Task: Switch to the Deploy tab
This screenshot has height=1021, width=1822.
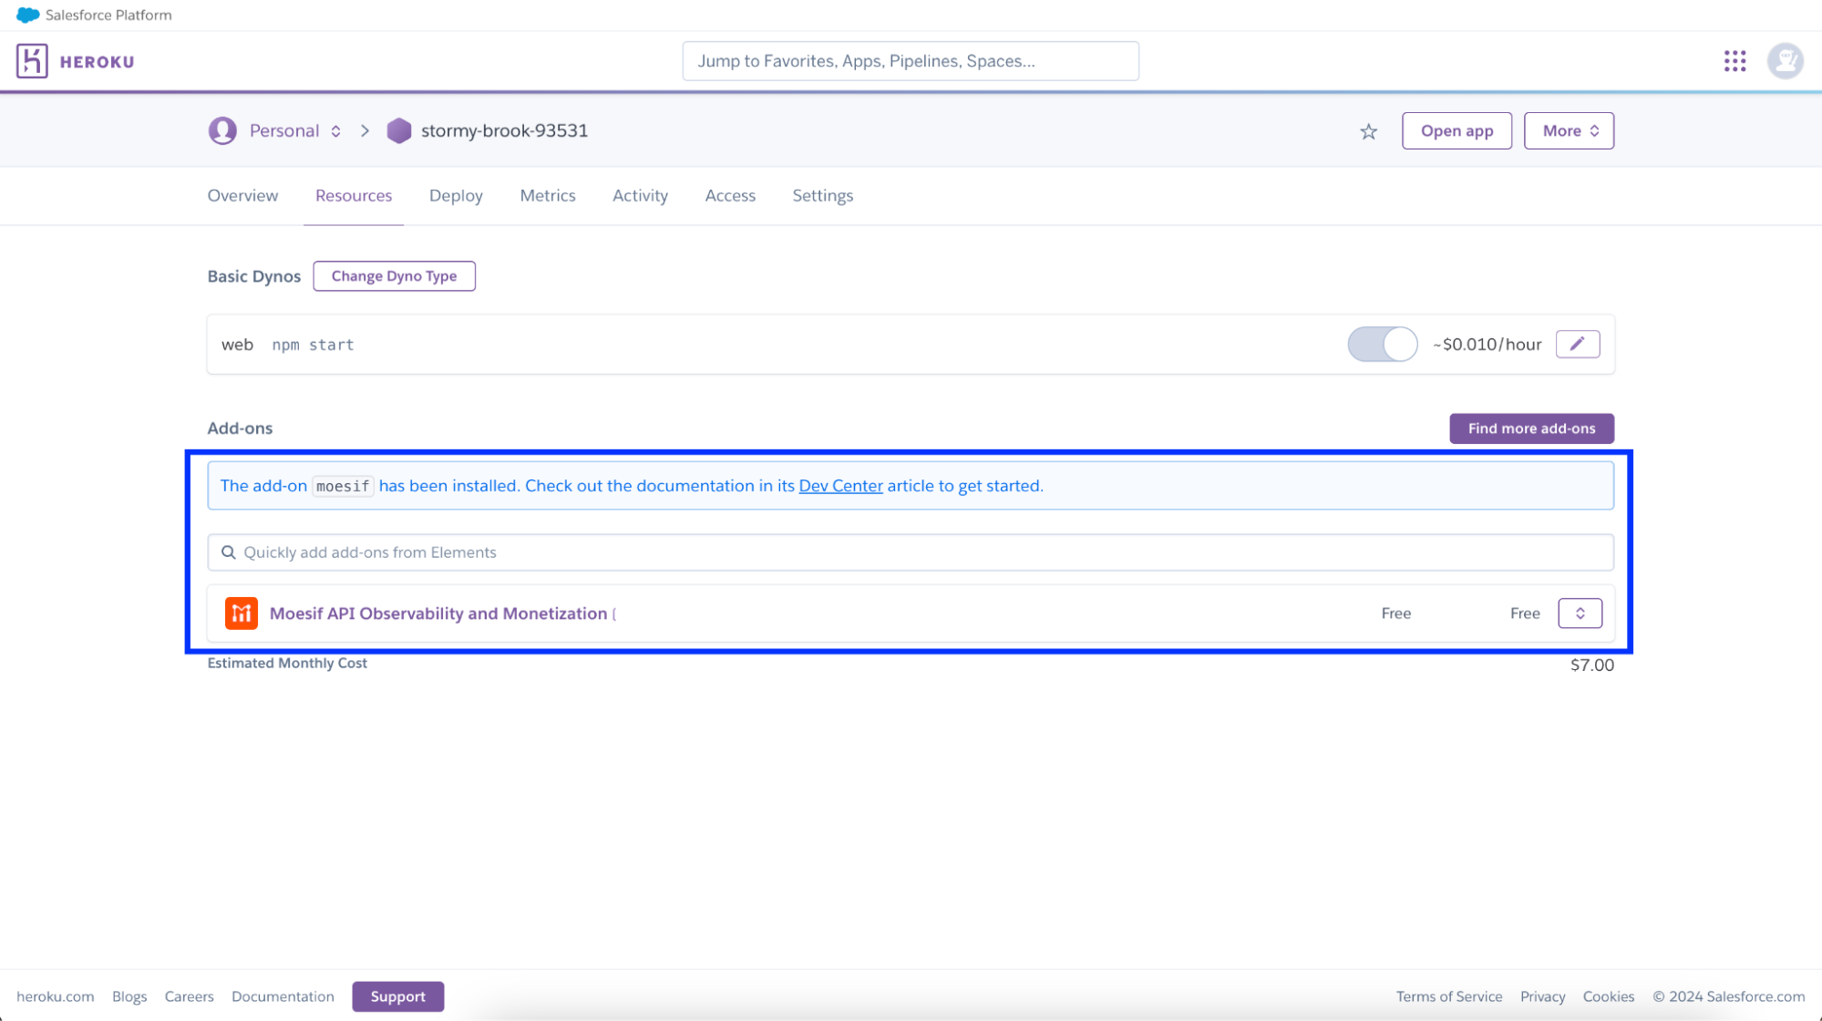Action: (456, 195)
